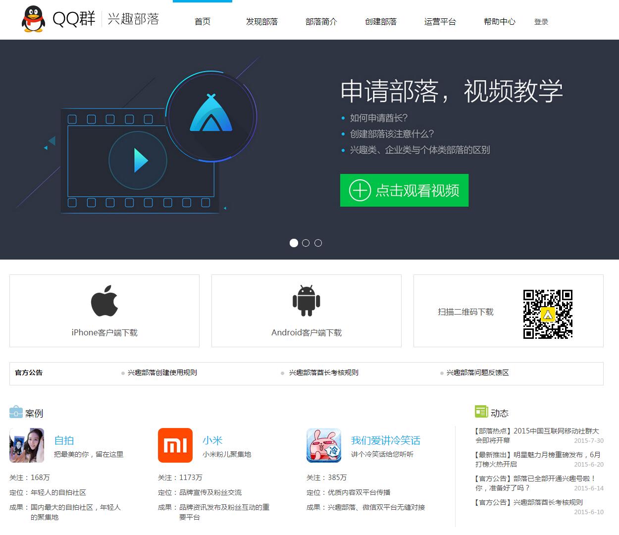Click the 申请部落,视频教学 headline
Screen dimensions: 619x535
tap(452, 91)
